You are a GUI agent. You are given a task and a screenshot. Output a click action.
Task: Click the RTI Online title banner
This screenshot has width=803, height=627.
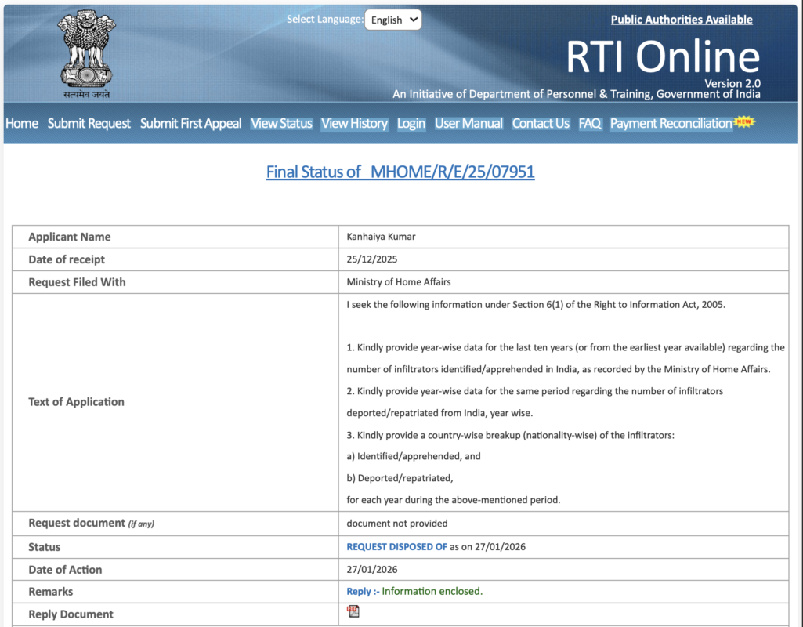(x=663, y=57)
